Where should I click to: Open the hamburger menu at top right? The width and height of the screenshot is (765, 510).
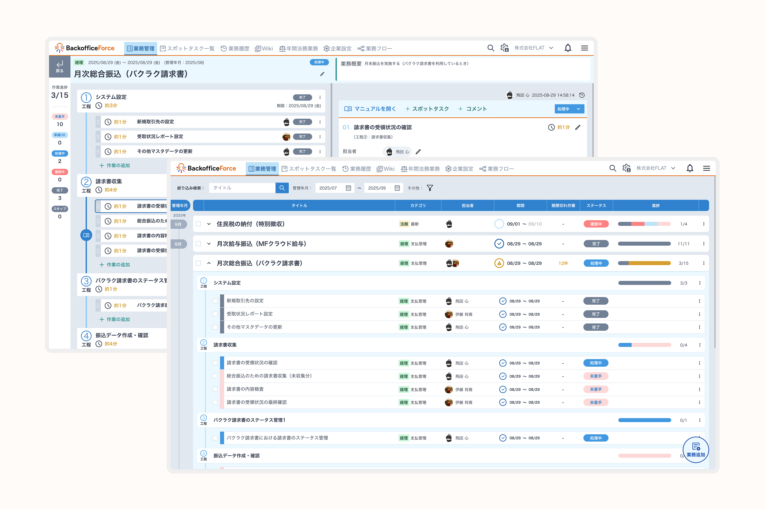[707, 168]
